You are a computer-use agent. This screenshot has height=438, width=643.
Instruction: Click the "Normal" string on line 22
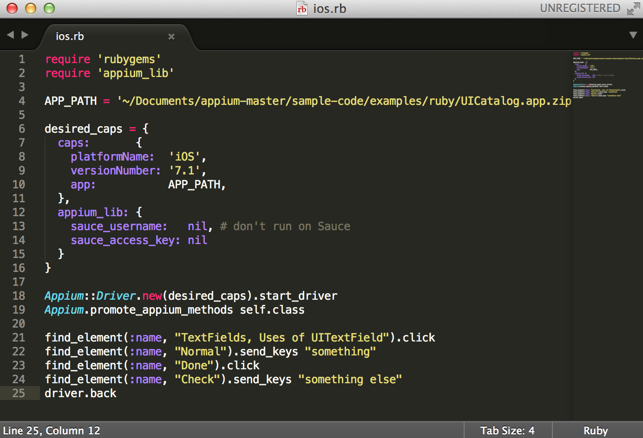point(201,352)
